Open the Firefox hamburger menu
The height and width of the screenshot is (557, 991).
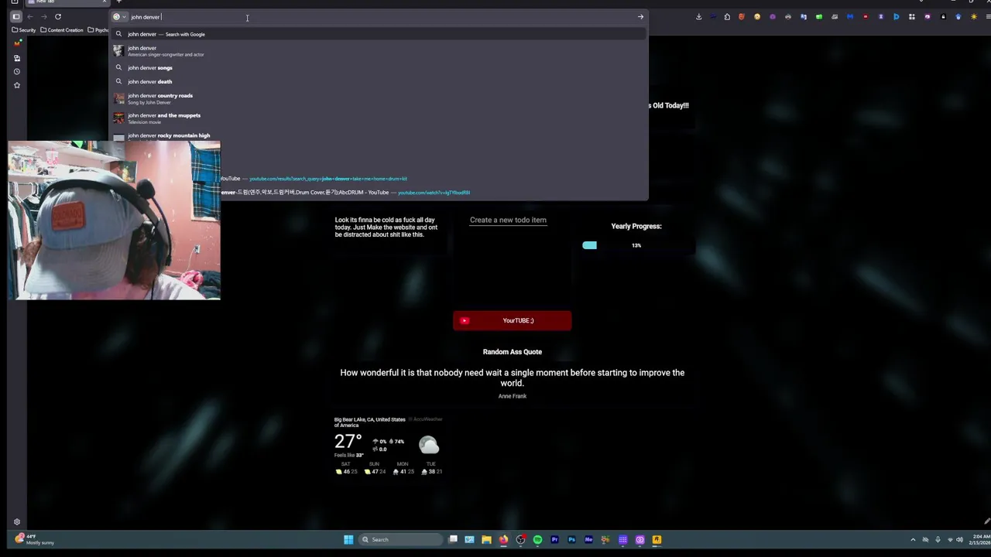[989, 16]
